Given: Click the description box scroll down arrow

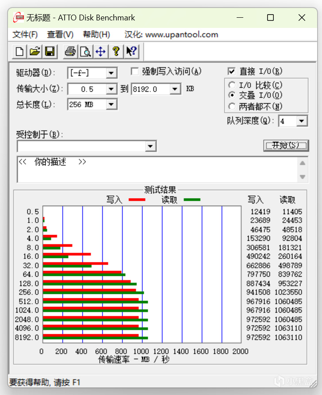Looking at the screenshot, I should [303, 176].
